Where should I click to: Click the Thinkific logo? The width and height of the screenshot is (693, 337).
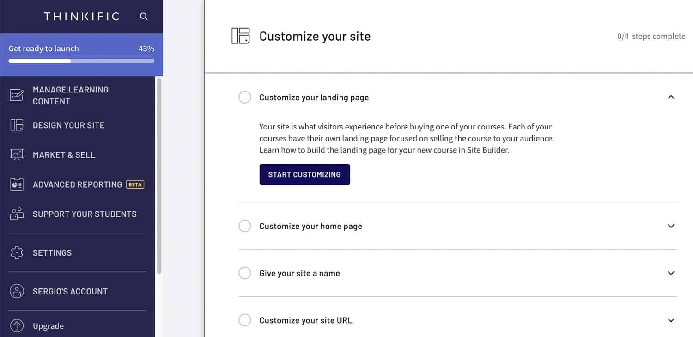81,16
